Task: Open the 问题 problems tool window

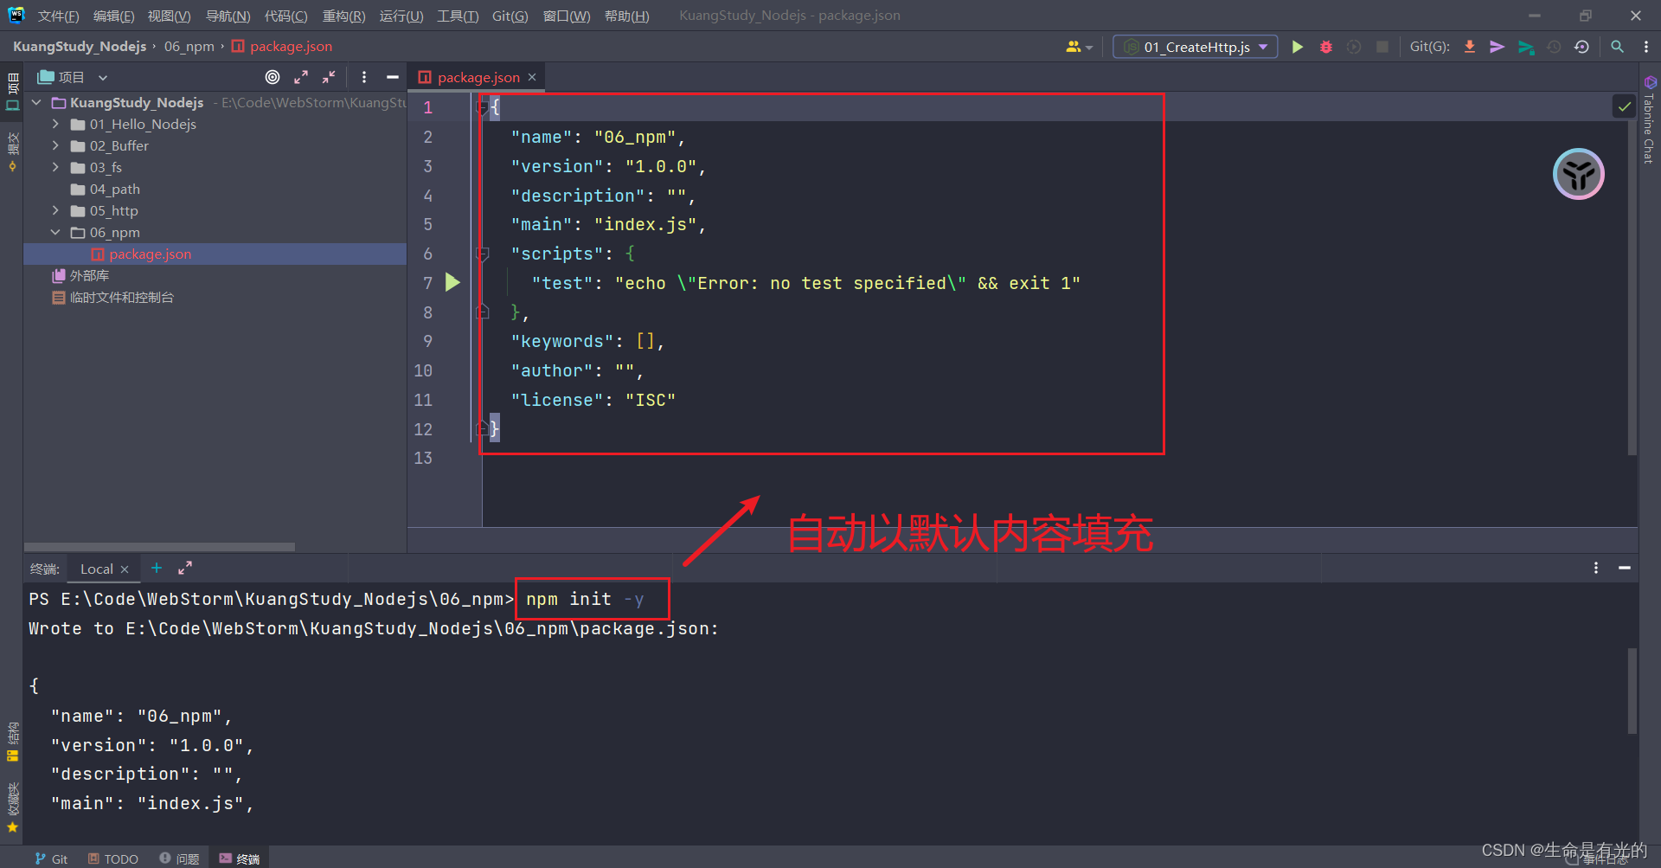Action: point(179,858)
